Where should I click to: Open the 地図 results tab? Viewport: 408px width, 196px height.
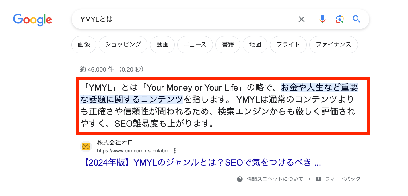[x=255, y=45]
